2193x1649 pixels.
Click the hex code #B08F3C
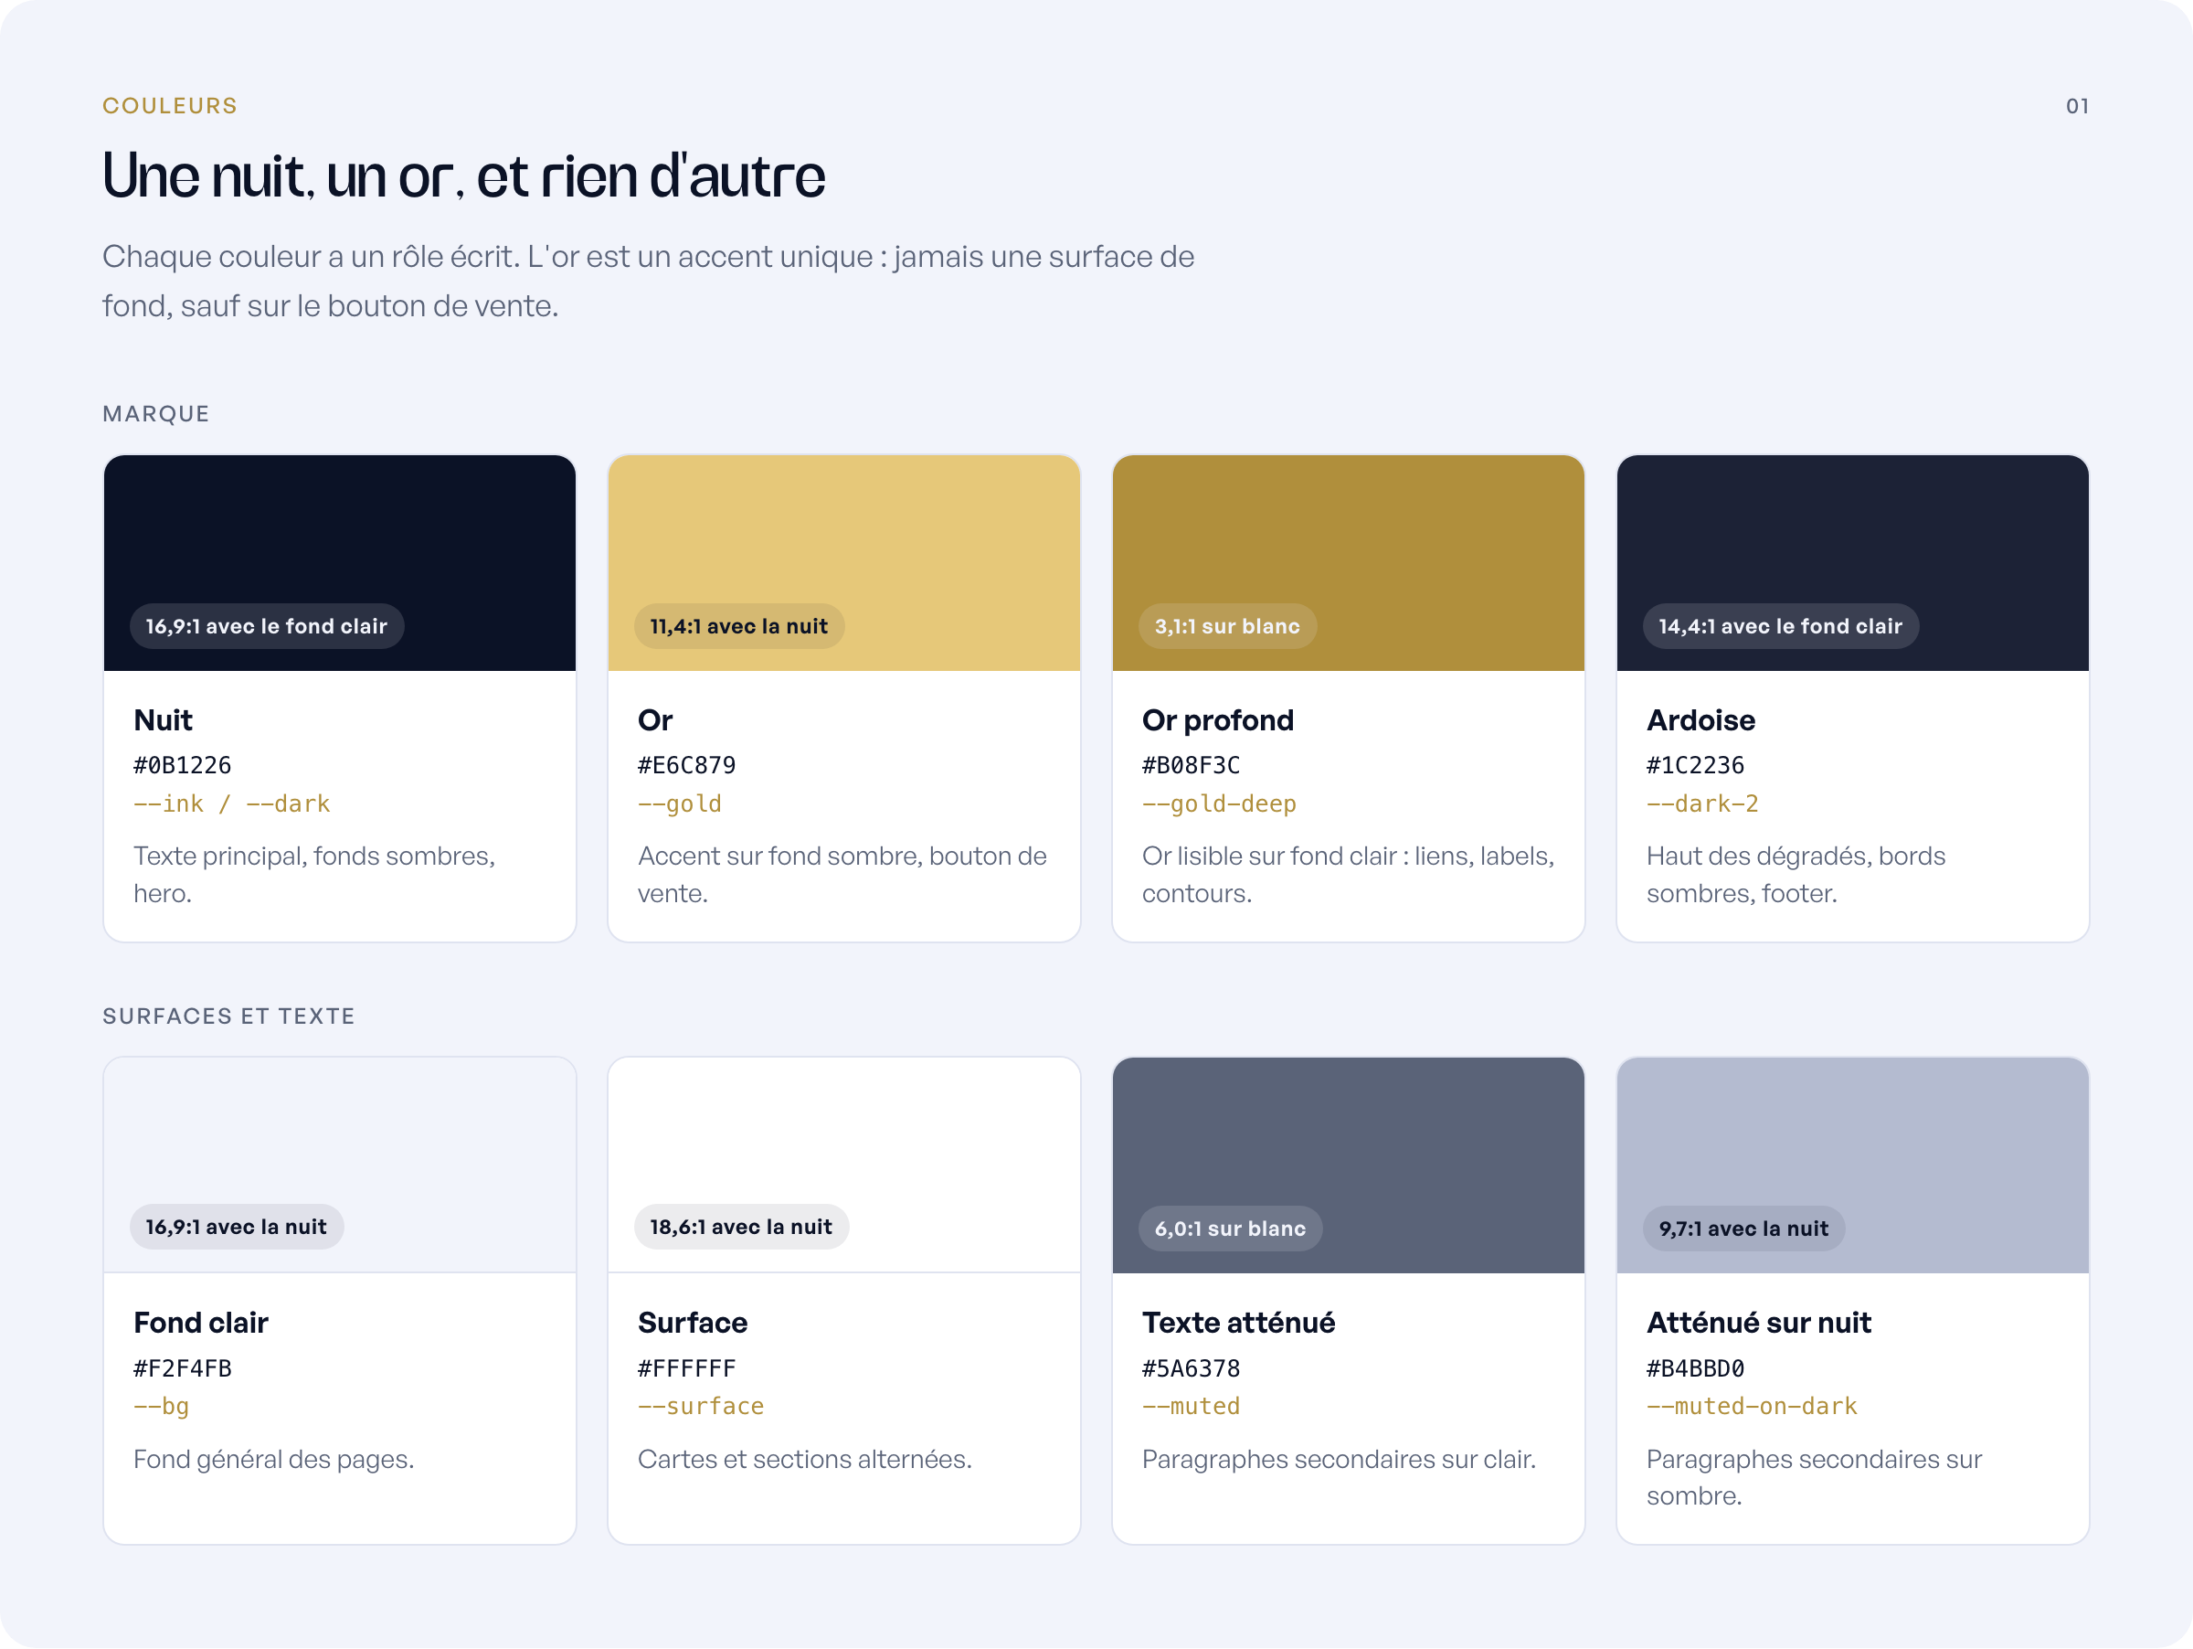point(1191,764)
